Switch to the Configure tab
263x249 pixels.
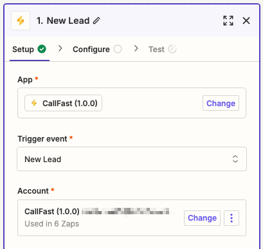(x=97, y=50)
